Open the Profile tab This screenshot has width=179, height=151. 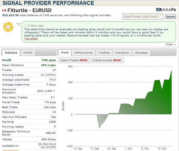point(28,53)
